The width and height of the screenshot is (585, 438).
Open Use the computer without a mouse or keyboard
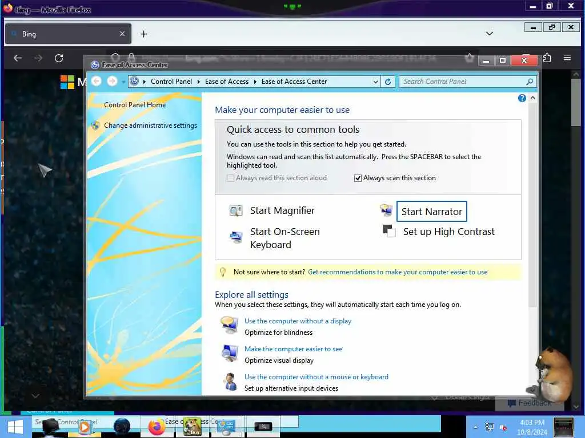click(316, 377)
